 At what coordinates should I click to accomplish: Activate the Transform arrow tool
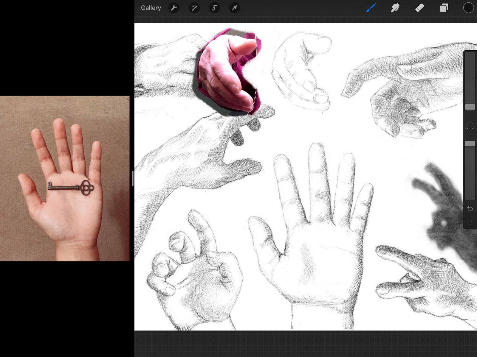(x=235, y=8)
